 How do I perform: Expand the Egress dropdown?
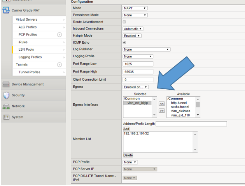pyautogui.click(x=136, y=87)
